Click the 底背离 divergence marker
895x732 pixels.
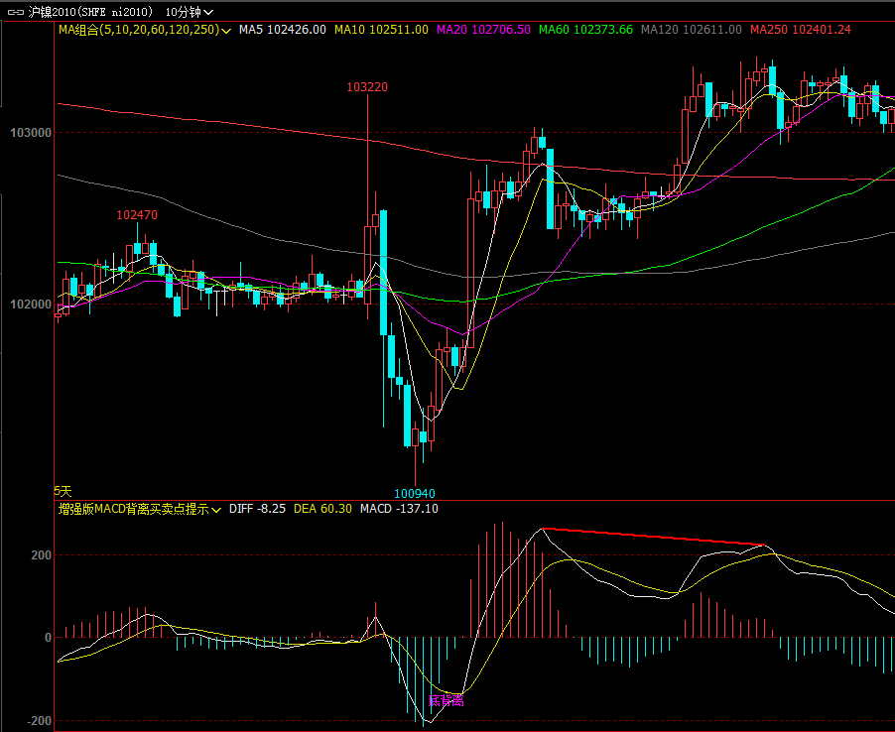(447, 700)
